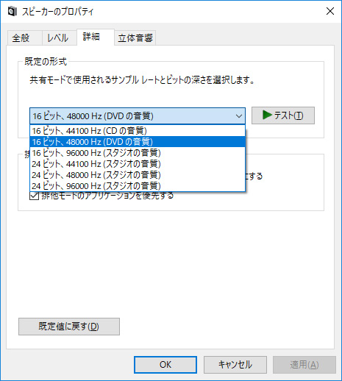The width and height of the screenshot is (342, 381).
Task: Choose 16 ビット 48000 Hz DVD quality option
Action: (x=138, y=142)
